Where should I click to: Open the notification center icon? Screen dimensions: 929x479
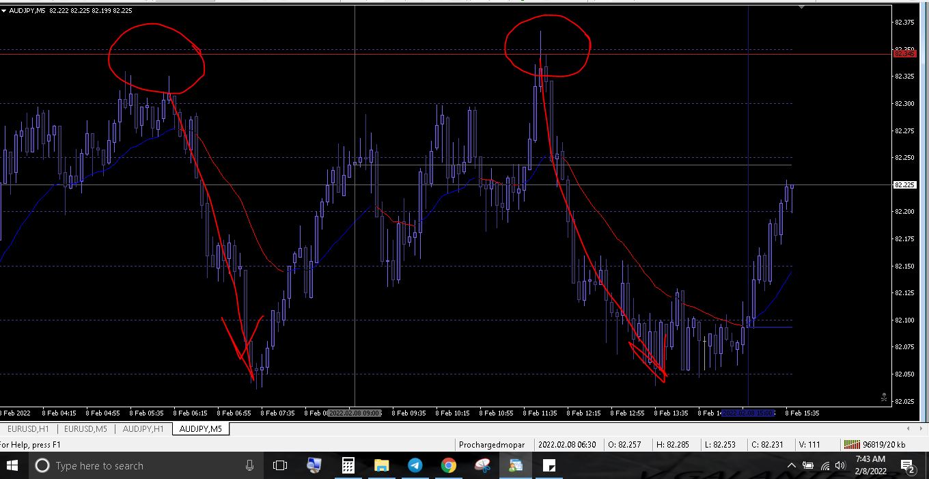coord(908,466)
